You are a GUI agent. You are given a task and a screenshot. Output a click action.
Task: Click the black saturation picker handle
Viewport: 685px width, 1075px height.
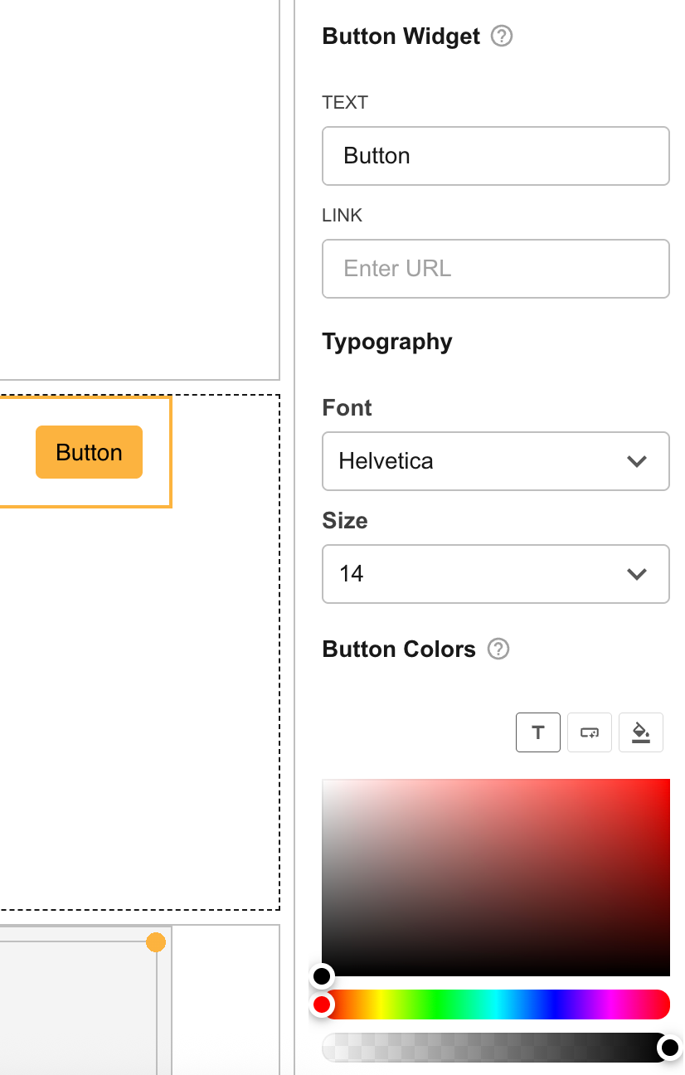[x=322, y=975]
